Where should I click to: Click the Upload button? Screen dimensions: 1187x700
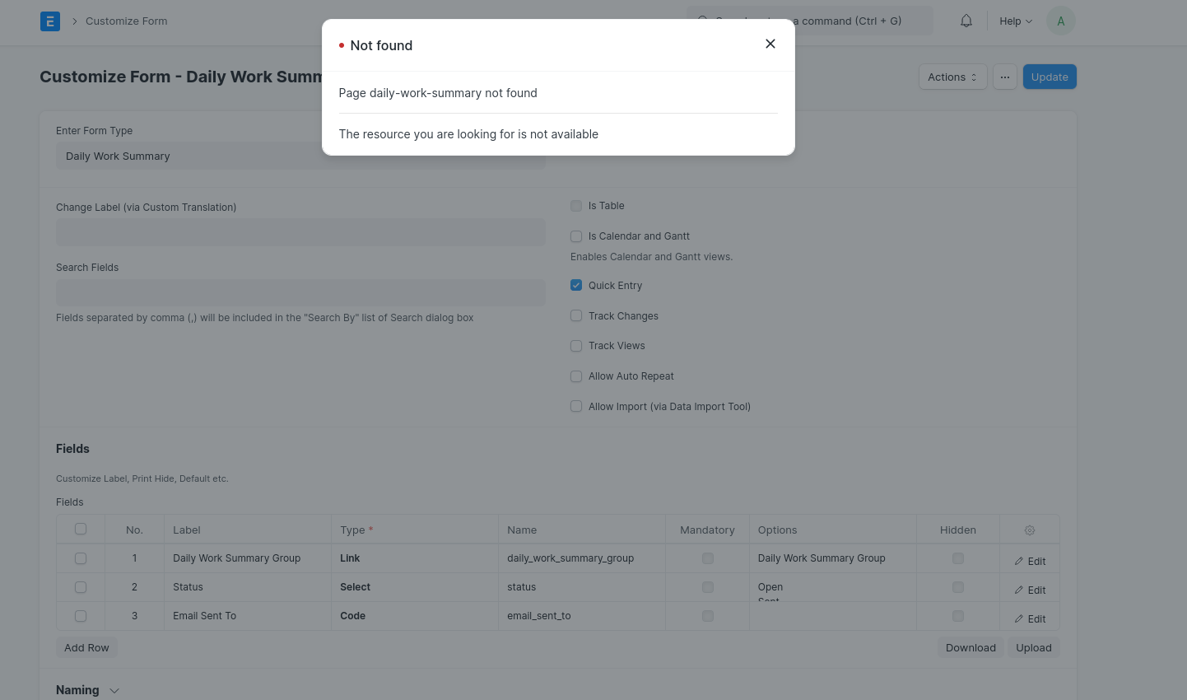coord(1034,647)
